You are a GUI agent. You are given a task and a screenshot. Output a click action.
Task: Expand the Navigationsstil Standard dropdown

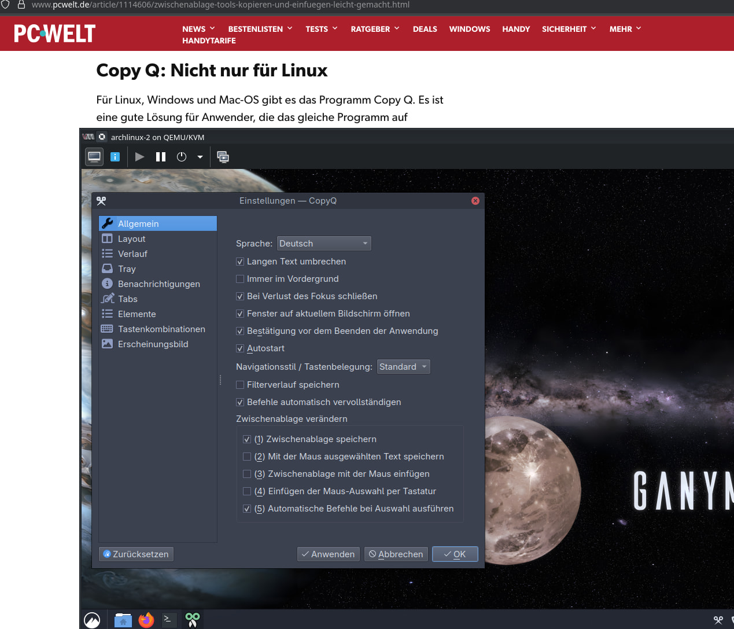pos(403,367)
